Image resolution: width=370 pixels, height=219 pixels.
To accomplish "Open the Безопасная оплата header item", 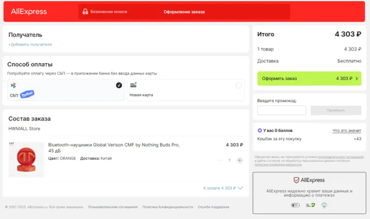I will click(108, 11).
